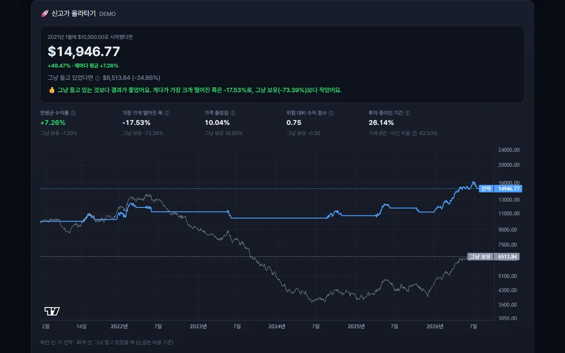Open the info icon for 투자 중이던 기간
The height and width of the screenshot is (353, 565).
pyautogui.click(x=407, y=113)
